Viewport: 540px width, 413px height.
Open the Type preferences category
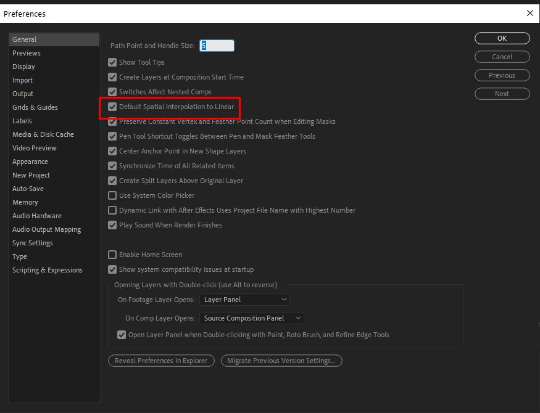[20, 256]
